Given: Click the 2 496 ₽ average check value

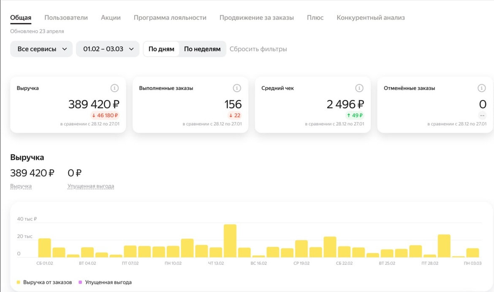Looking at the screenshot, I should pyautogui.click(x=345, y=104).
